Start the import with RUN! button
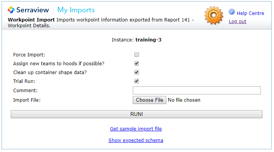This screenshot has height=152, width=274. tap(137, 114)
